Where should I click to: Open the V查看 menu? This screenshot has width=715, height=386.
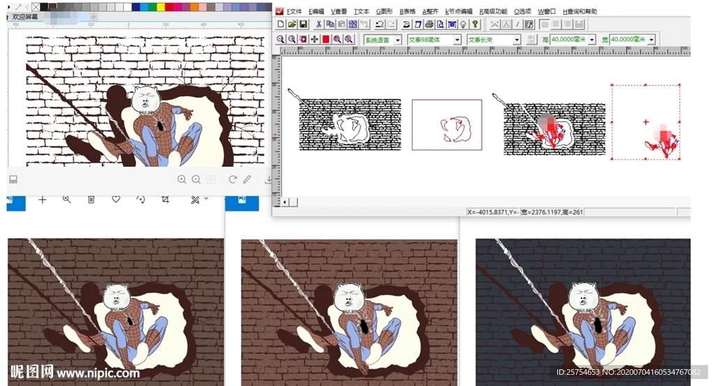point(339,11)
